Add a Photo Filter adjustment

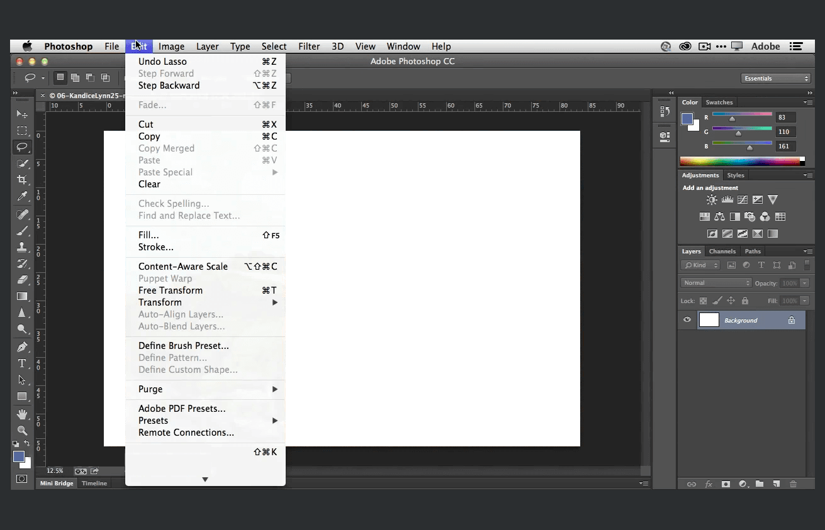[x=749, y=217]
